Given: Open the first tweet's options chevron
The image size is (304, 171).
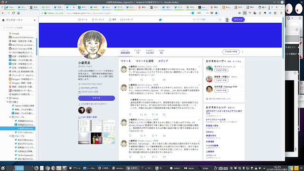Looking at the screenshot, I should point(199,66).
